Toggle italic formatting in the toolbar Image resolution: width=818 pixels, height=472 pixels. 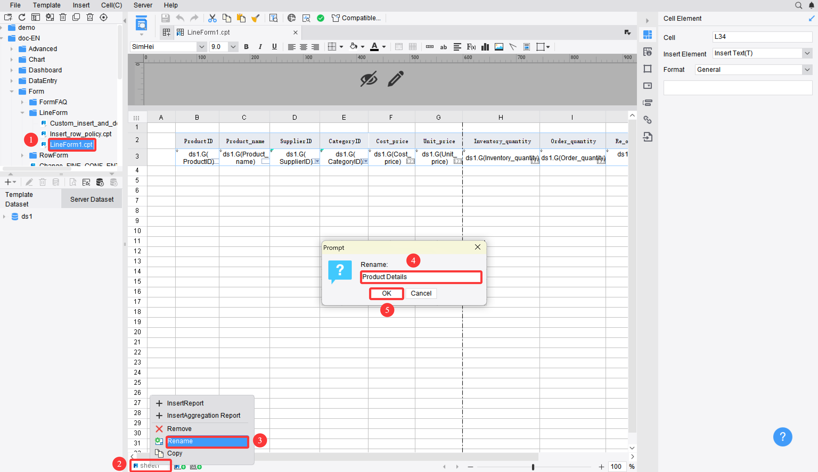[260, 47]
